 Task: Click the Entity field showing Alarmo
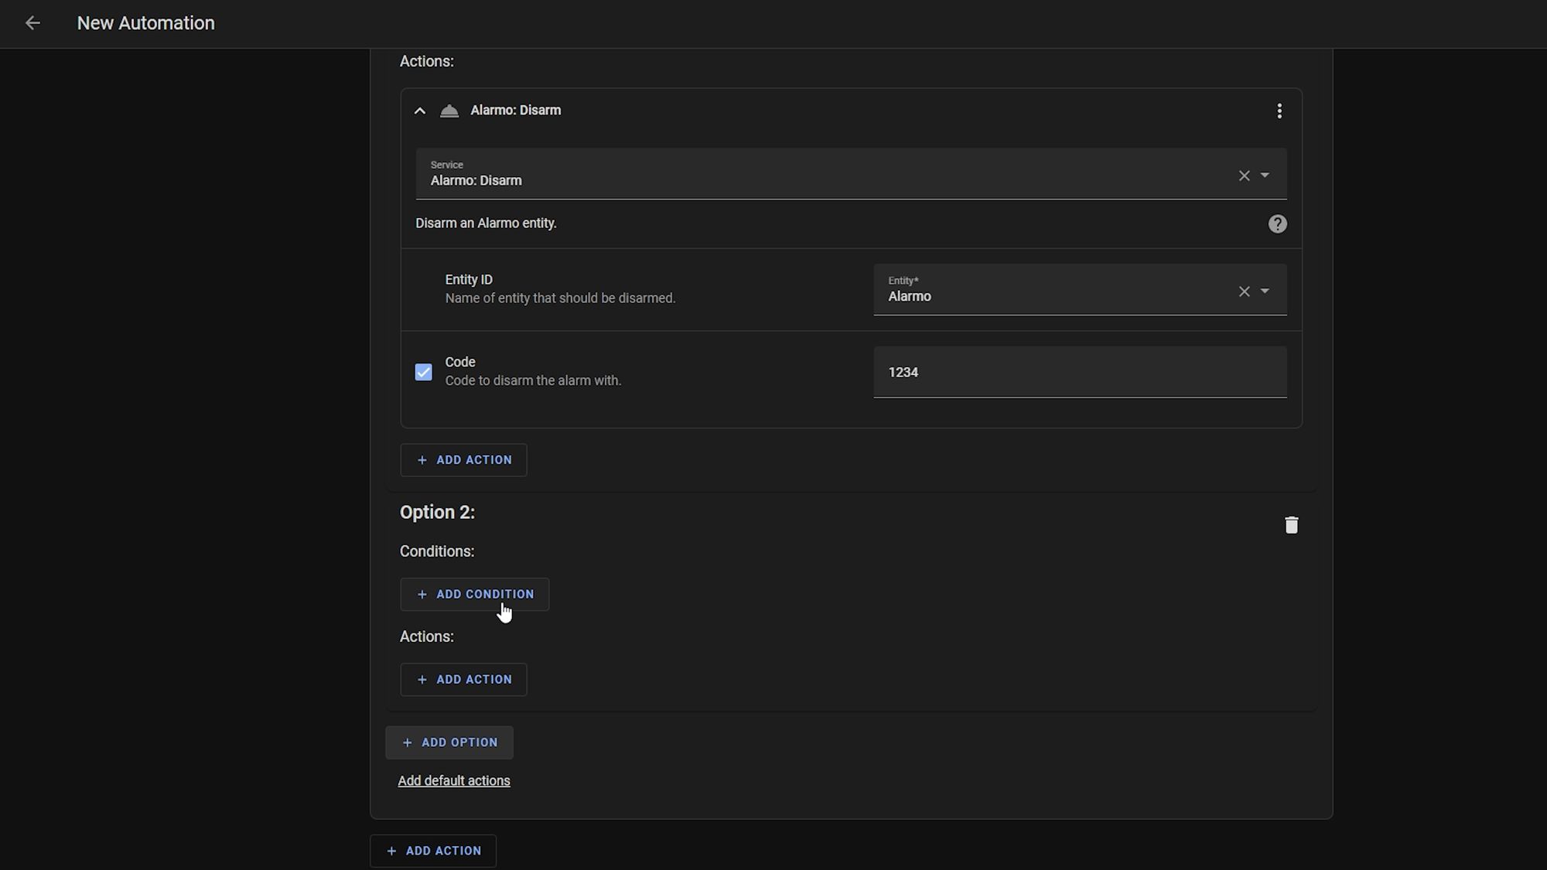point(1080,290)
